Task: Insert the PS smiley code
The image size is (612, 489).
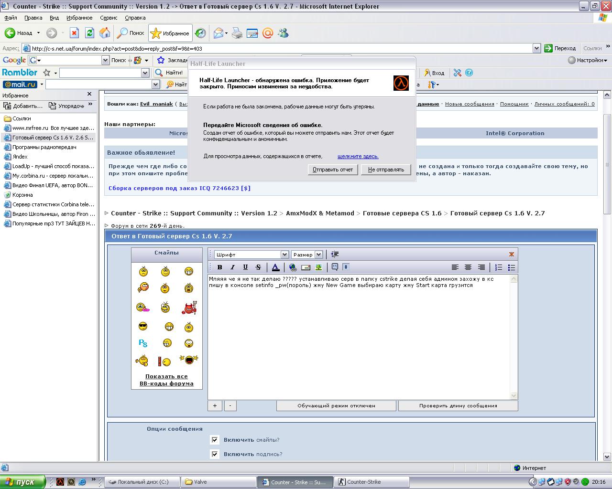Action: (143, 343)
